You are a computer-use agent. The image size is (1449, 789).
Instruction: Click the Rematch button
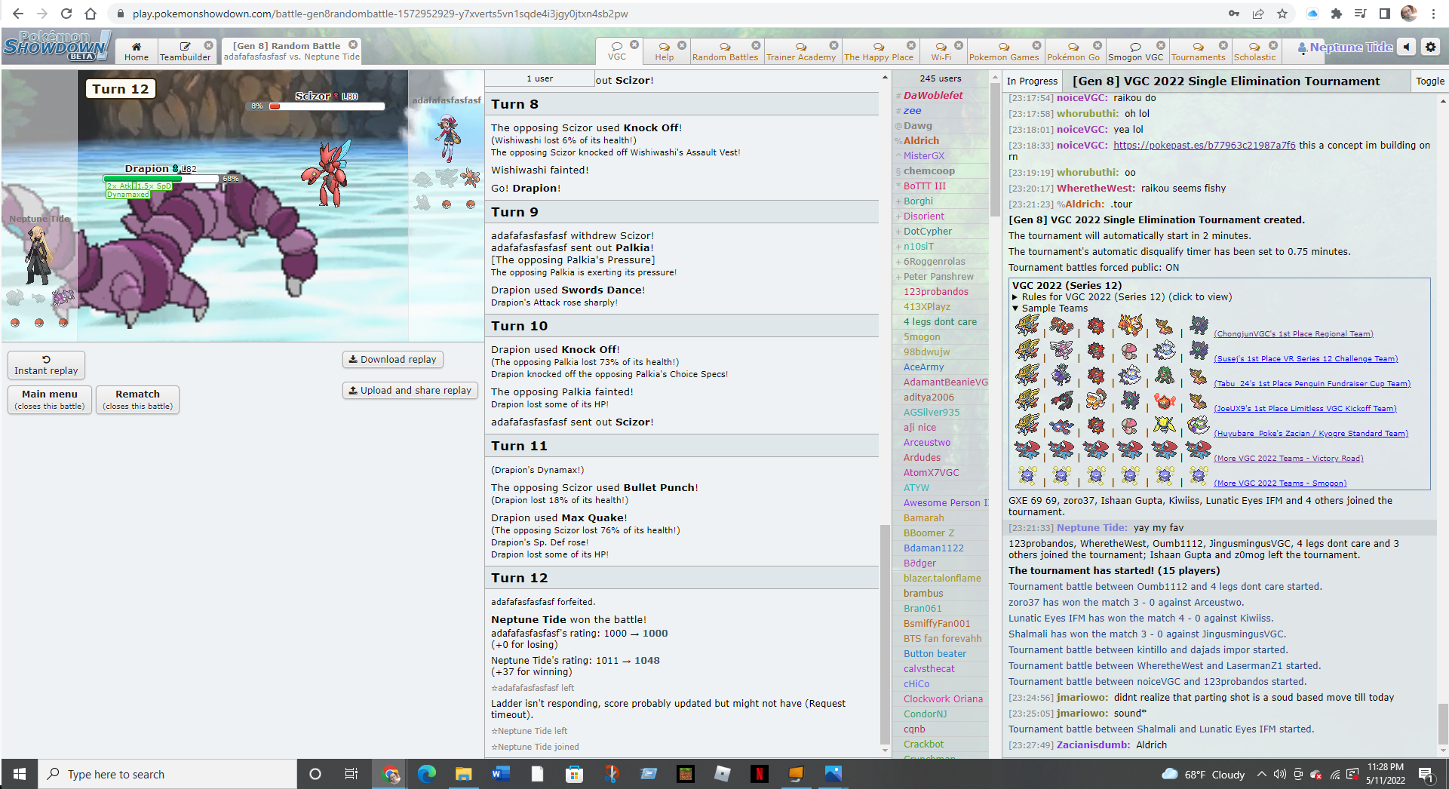click(x=137, y=399)
